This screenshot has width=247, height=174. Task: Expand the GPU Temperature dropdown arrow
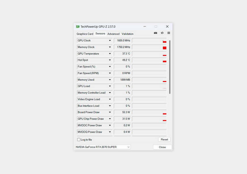click(110, 54)
